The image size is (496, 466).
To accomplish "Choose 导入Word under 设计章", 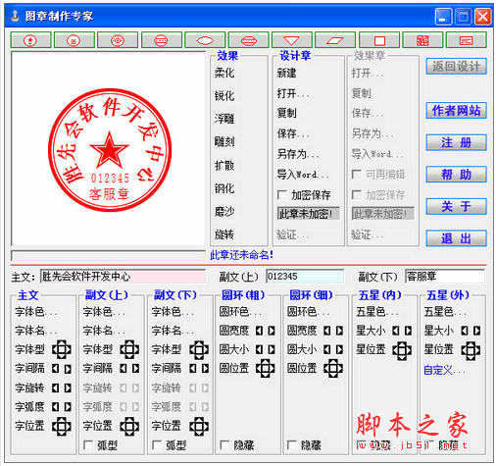I will pyautogui.click(x=303, y=175).
